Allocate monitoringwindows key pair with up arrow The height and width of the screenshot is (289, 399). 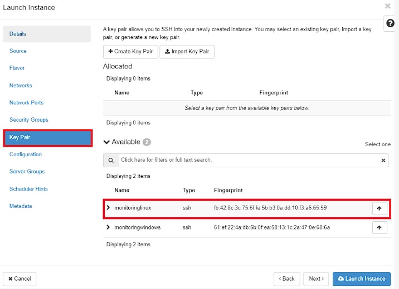coord(379,228)
